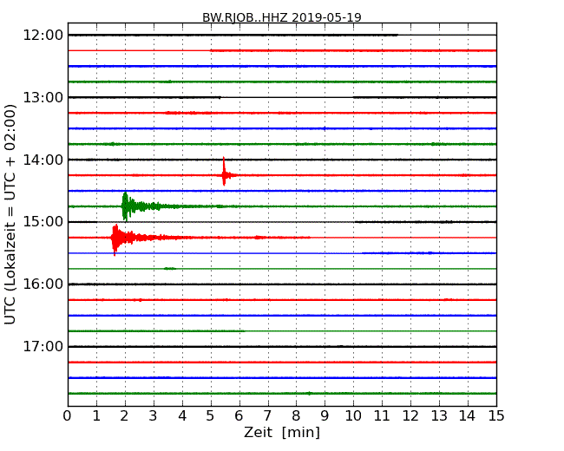Click the x-axis tick label 10
The width and height of the screenshot is (564, 451).
click(353, 415)
